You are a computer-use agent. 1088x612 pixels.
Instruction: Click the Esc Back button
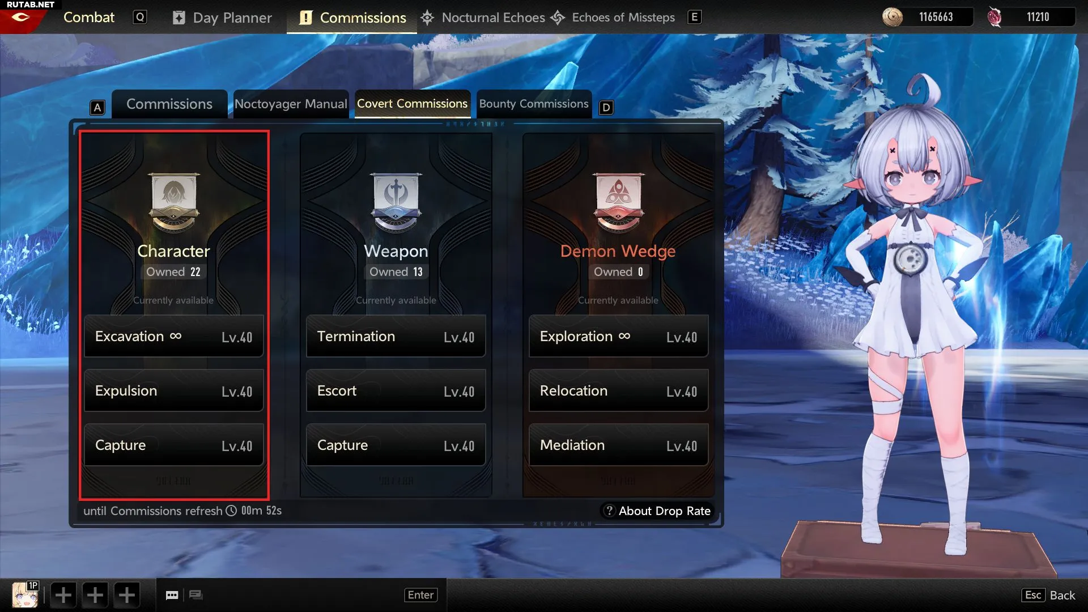[x=1049, y=595]
